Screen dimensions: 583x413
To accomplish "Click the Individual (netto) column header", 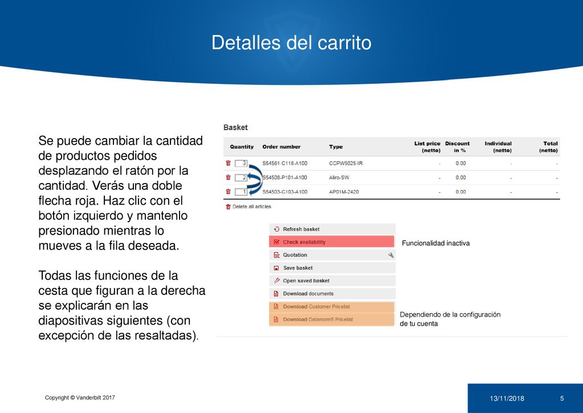I will point(498,147).
